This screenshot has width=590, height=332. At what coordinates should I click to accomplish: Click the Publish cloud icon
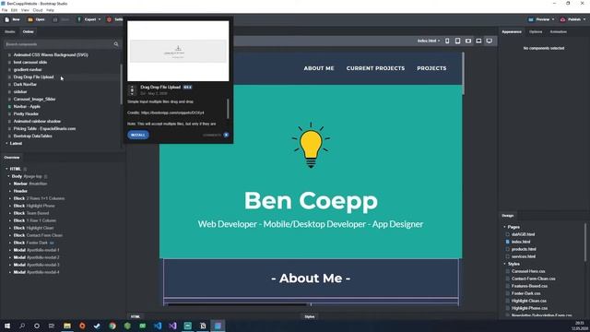(562, 19)
